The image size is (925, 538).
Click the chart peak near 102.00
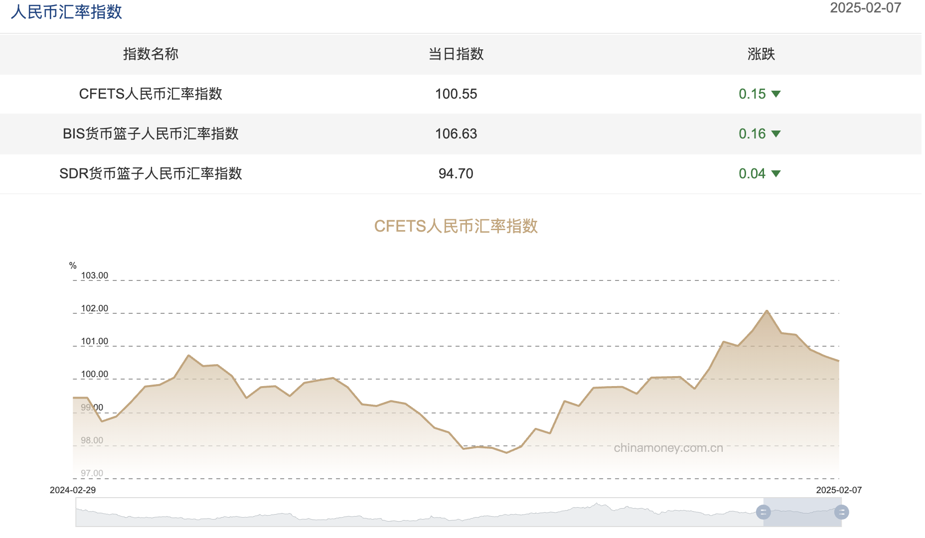(768, 311)
